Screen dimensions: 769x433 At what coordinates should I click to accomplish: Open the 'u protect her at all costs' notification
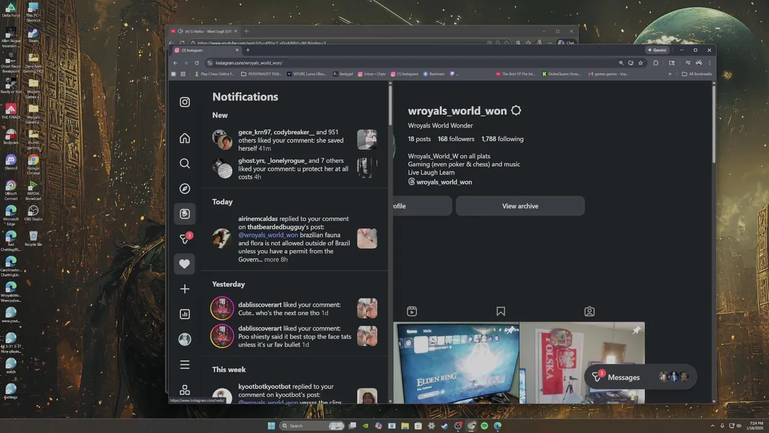pos(294,169)
